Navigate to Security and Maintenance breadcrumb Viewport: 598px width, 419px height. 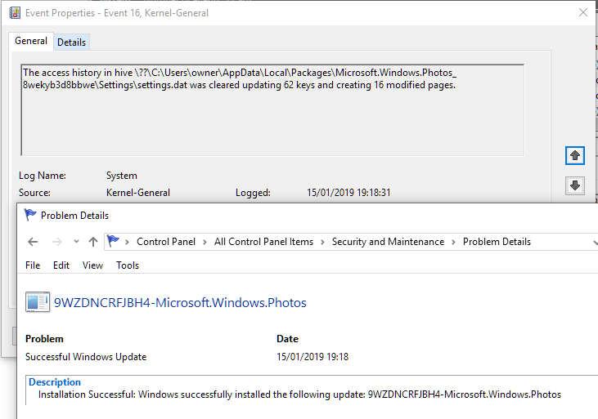point(388,242)
